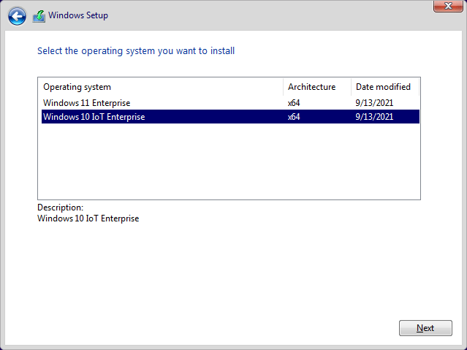Sort by Operating system column header
This screenshot has height=350, width=467.
pyautogui.click(x=161, y=87)
